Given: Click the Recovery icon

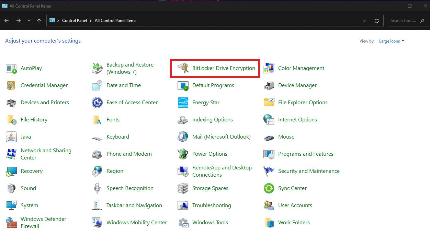Looking at the screenshot, I should 11,171.
